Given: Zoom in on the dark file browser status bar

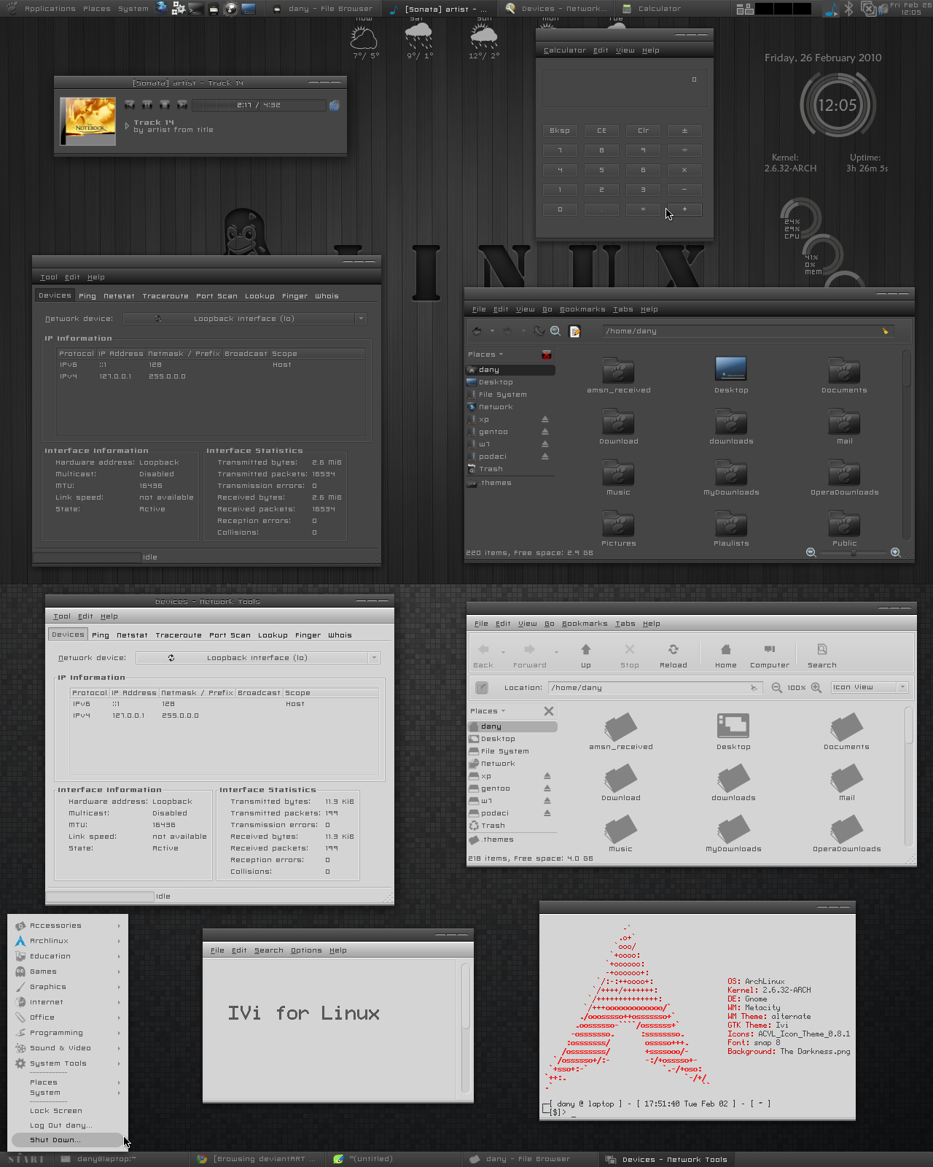Looking at the screenshot, I should [x=896, y=553].
